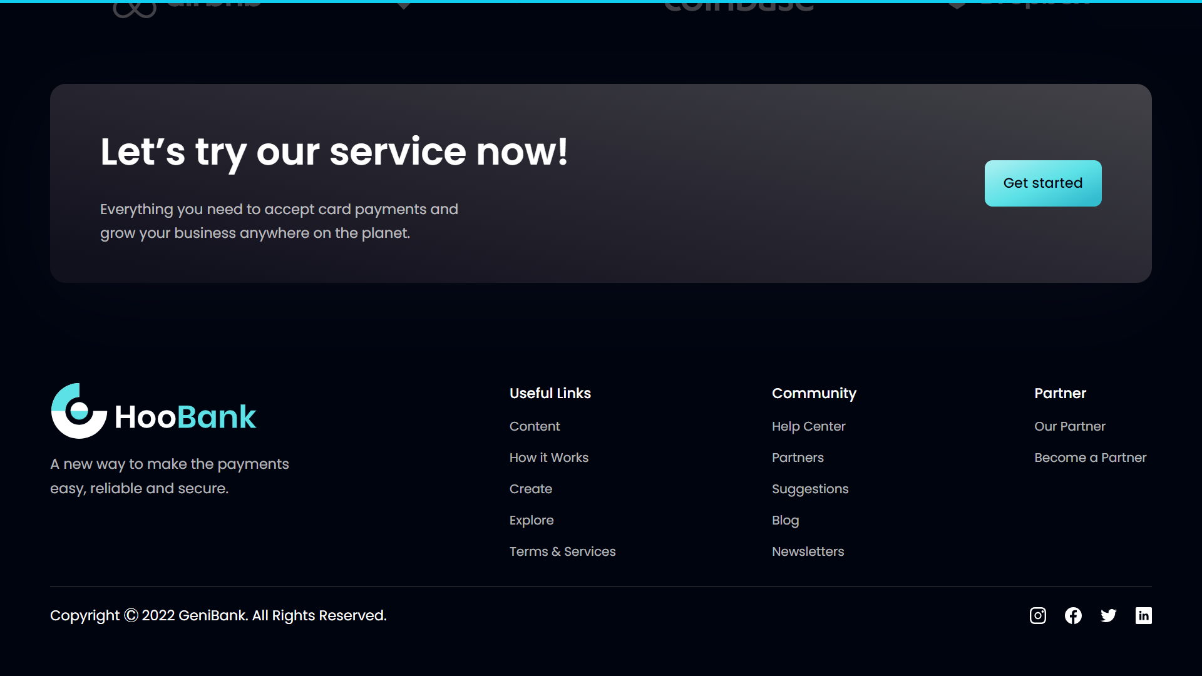Viewport: 1202px width, 676px height.
Task: Open the LinkedIn social icon
Action: pos(1143,616)
